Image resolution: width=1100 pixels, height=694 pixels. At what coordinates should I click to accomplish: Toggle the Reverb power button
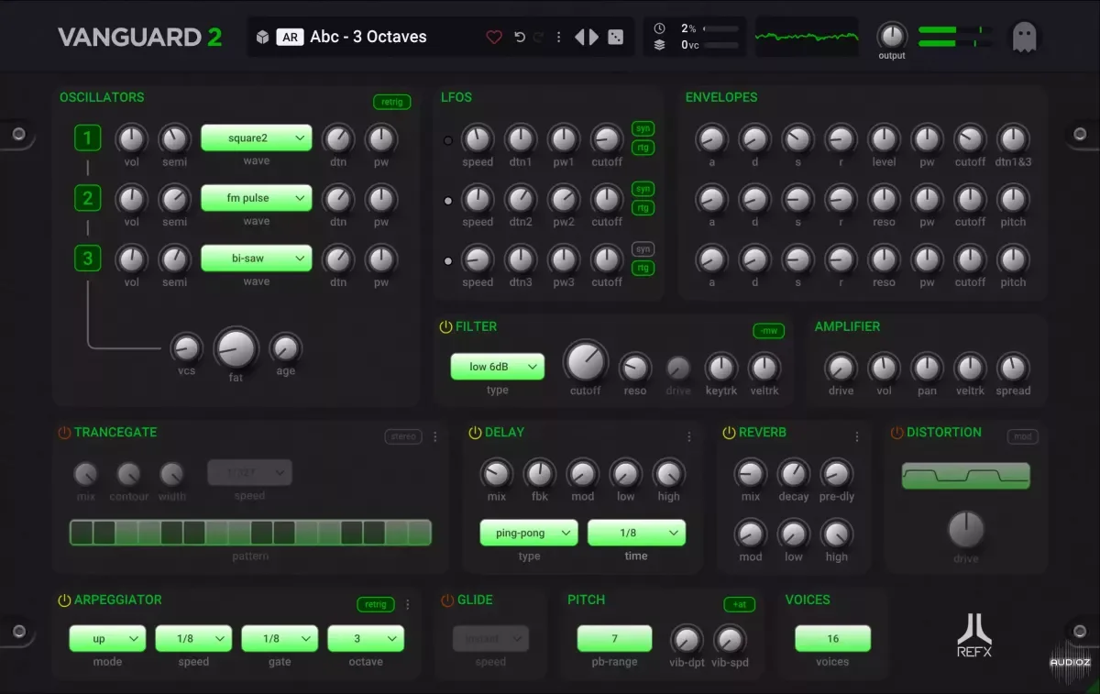pyautogui.click(x=729, y=433)
